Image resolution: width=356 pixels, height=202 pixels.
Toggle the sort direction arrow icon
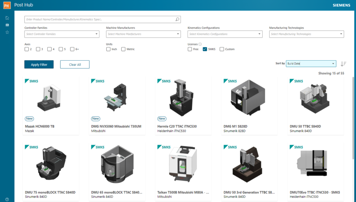coord(343,64)
